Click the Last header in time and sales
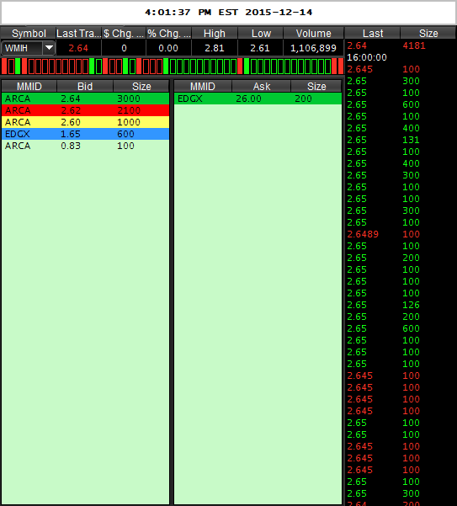457x506 pixels. pos(373,33)
